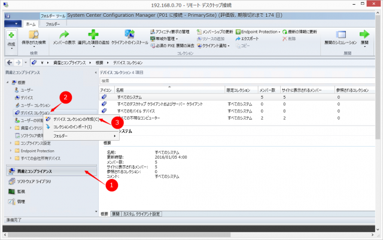The image size is (383, 240).
Task: Click the メンバーの表示 green arrow icon
Action: (64, 36)
